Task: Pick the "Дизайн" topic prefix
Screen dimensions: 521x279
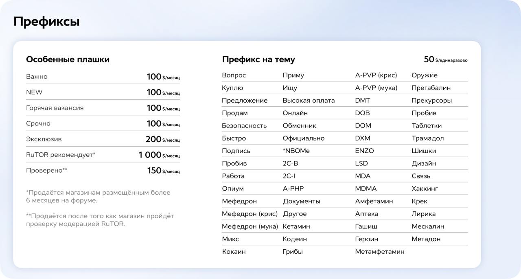Action: coord(423,163)
